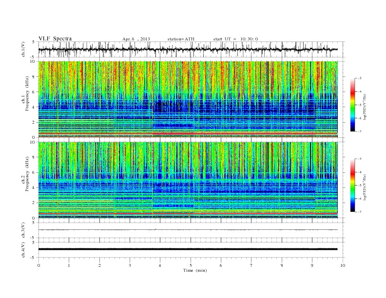This screenshot has width=386, height=298.
Task: Click the "2" kHz tick on ch.2 frequency axis
Action: pos(34,203)
